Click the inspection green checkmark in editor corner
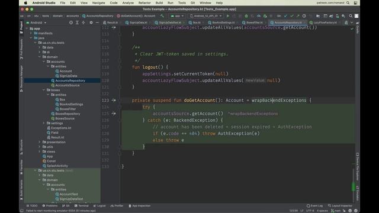The image size is (379, 213). (352, 29)
